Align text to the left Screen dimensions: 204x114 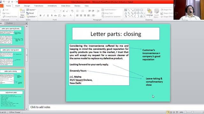(x=77, y=16)
